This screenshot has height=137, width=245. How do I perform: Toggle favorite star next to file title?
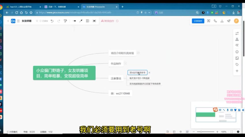click(x=37, y=21)
